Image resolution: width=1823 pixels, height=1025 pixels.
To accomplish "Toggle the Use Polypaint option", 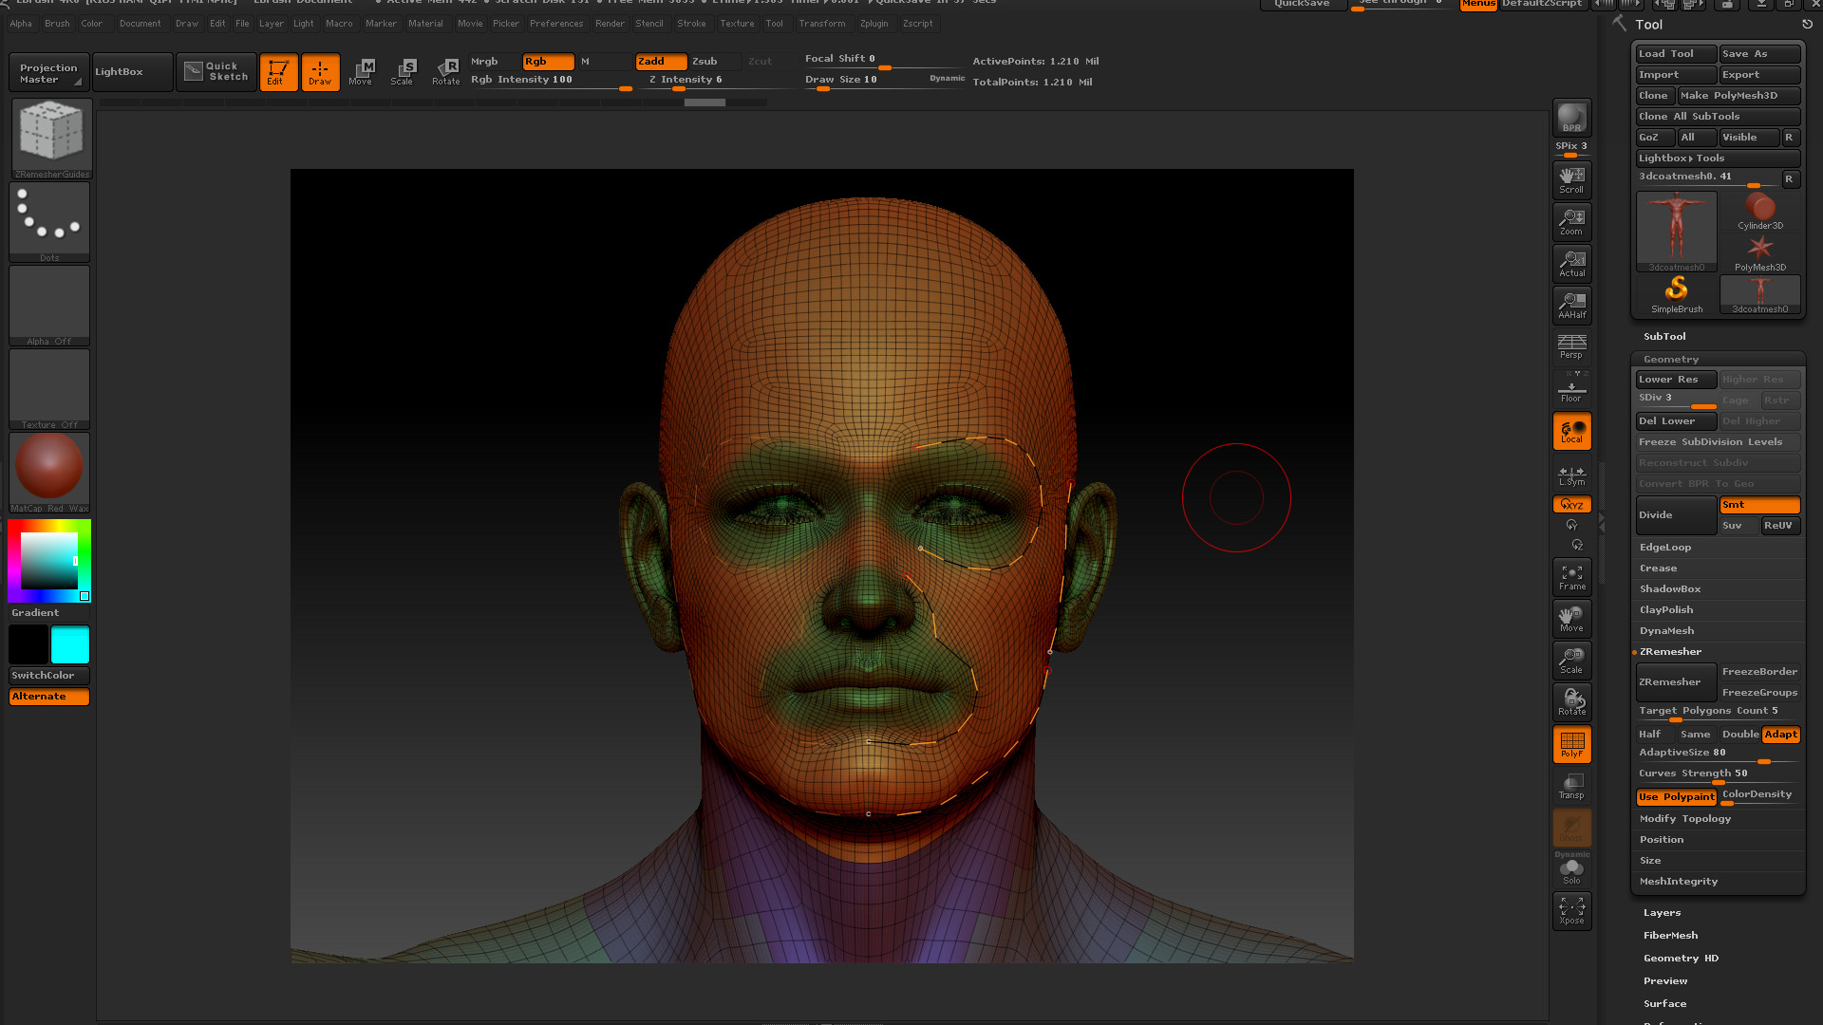I will 1676,797.
